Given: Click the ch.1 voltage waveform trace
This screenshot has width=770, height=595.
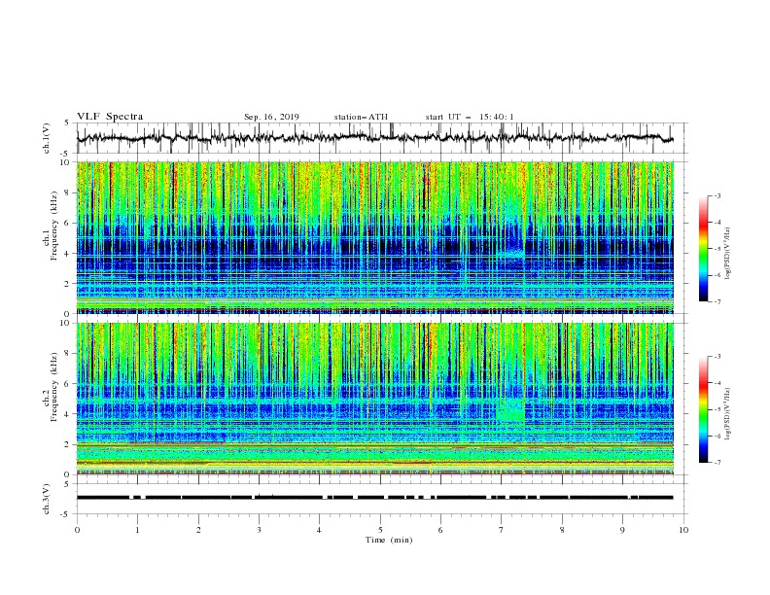Looking at the screenshot, I should [x=374, y=138].
